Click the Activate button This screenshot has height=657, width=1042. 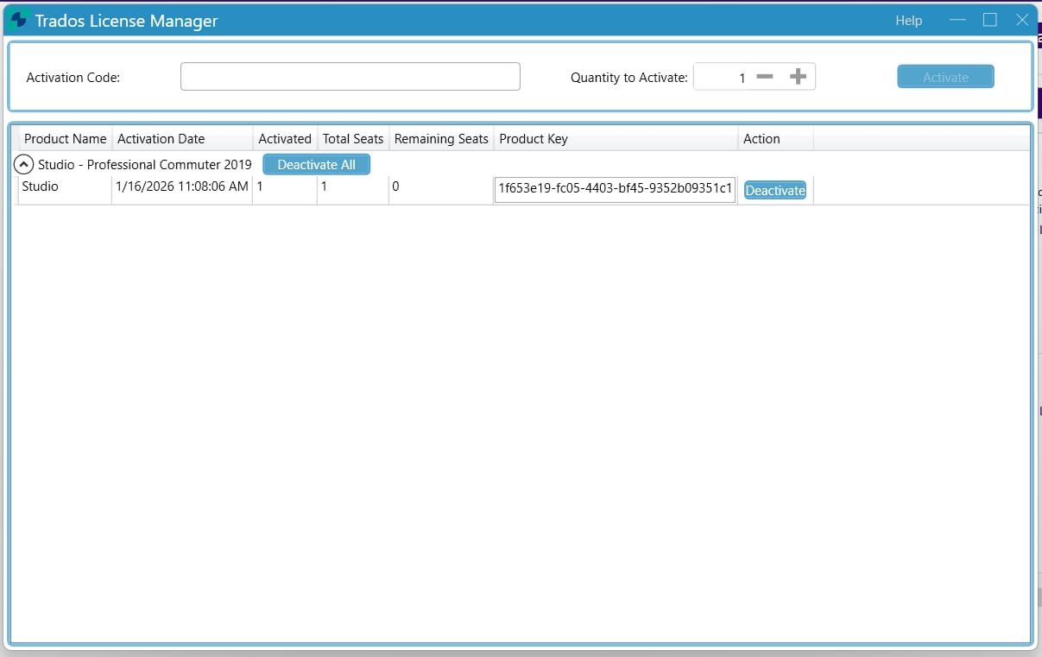coord(944,76)
